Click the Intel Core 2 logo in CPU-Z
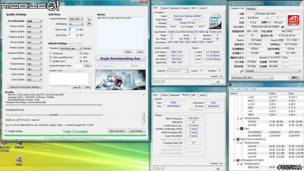The height and width of the screenshot is (171, 304). [215, 21]
